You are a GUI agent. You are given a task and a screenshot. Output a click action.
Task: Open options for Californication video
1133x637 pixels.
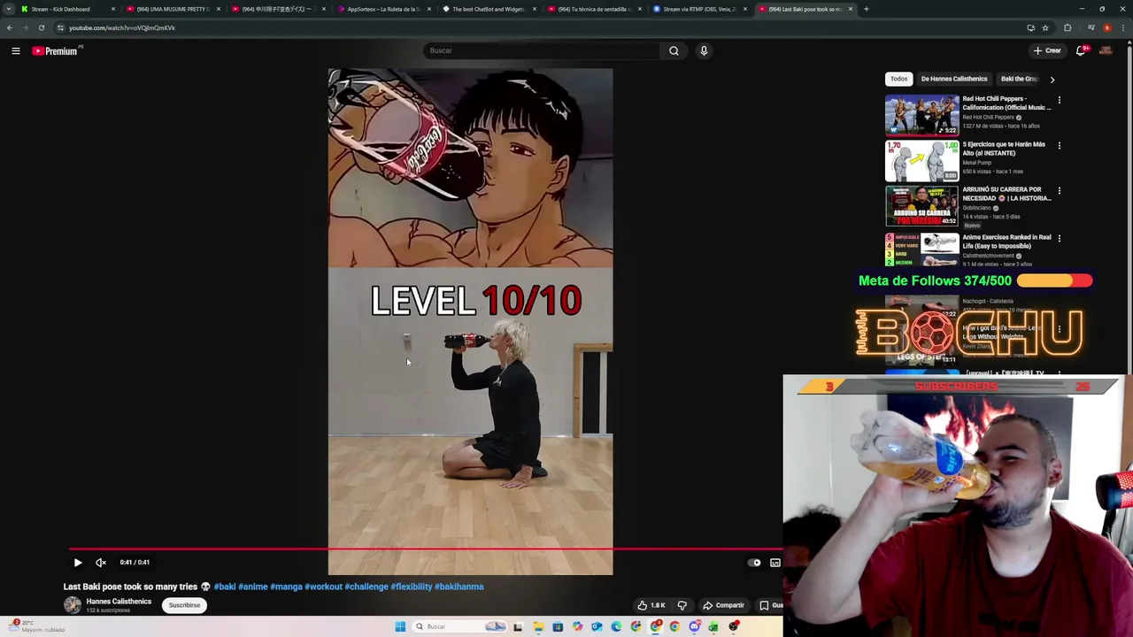[1059, 100]
